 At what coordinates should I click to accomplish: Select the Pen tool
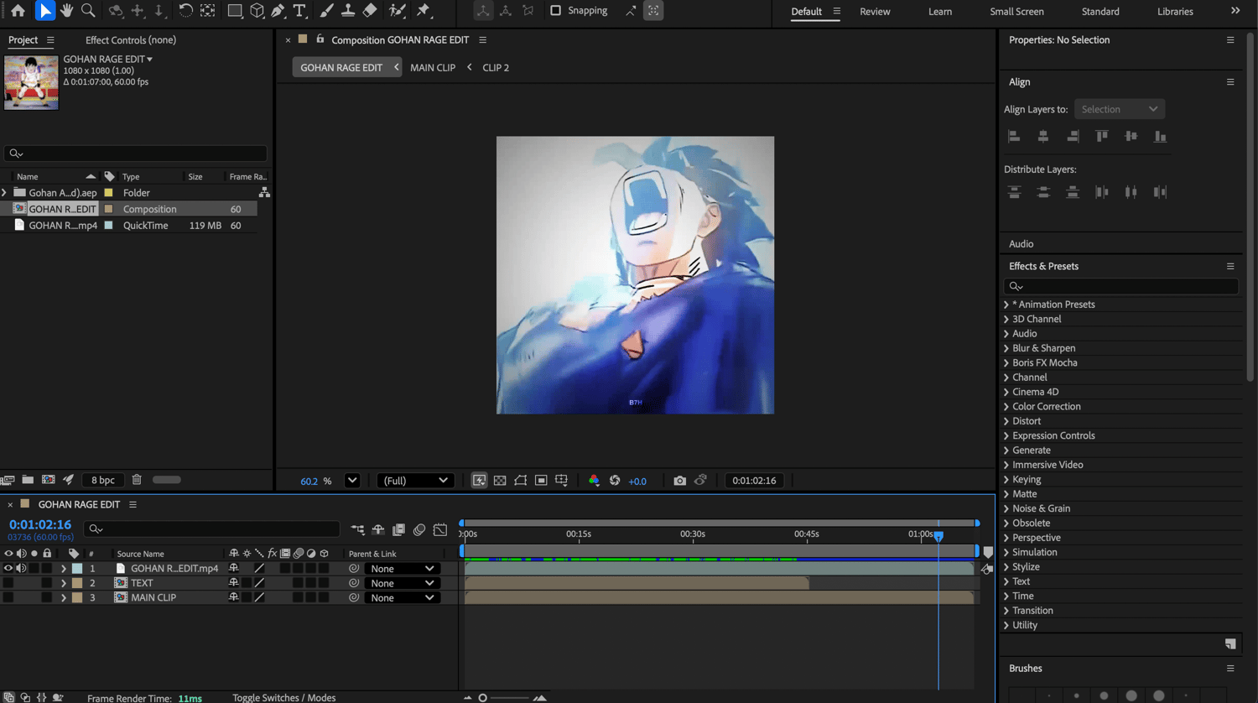[x=278, y=11]
